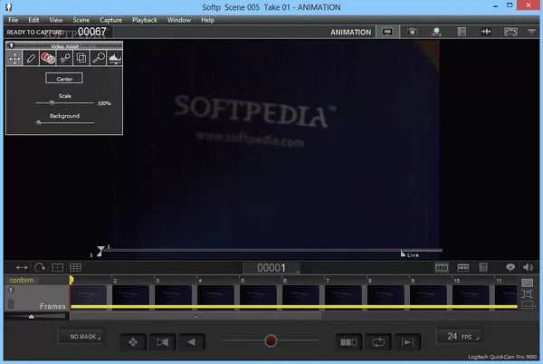This screenshot has width=543, height=364.
Task: Open the NO MASK dropdown
Action: (82, 336)
